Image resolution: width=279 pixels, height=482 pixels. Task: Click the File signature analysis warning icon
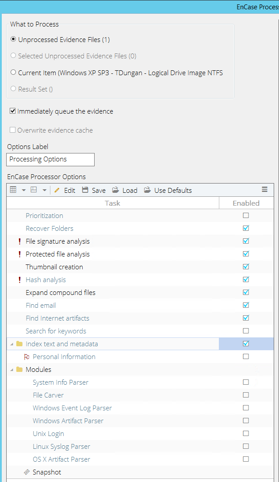pyautogui.click(x=19, y=241)
